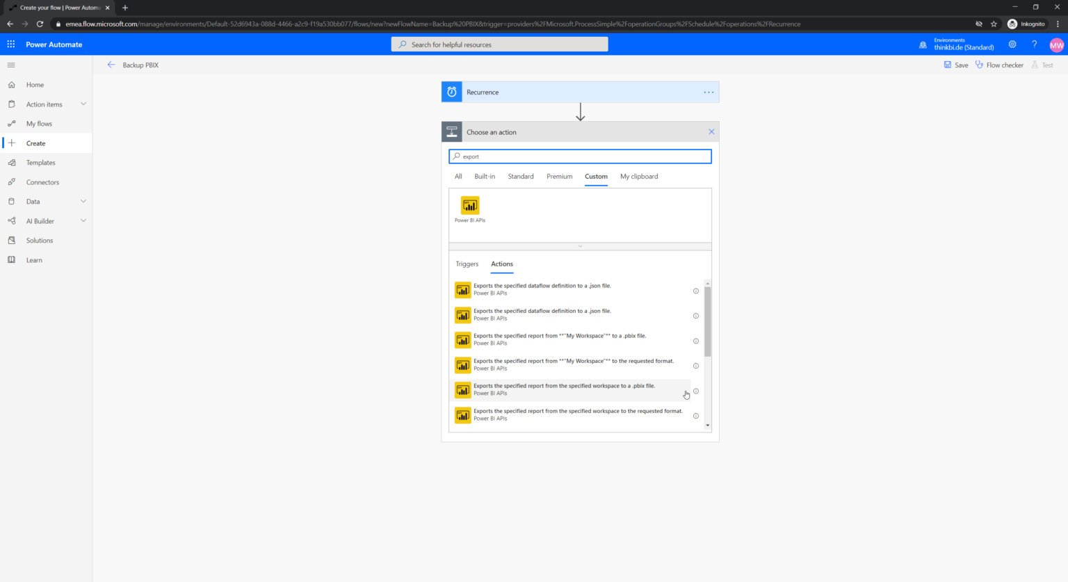
Task: Open the Recurrence step ellipsis menu
Action: (x=709, y=92)
